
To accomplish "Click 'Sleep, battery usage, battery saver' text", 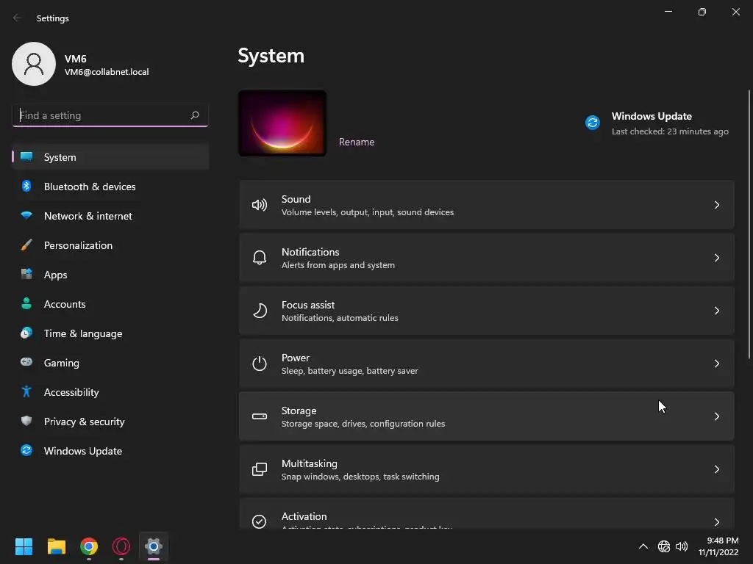I will tap(349, 371).
